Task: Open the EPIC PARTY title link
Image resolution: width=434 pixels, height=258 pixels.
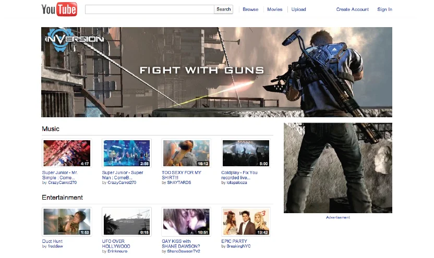Action: point(234,241)
